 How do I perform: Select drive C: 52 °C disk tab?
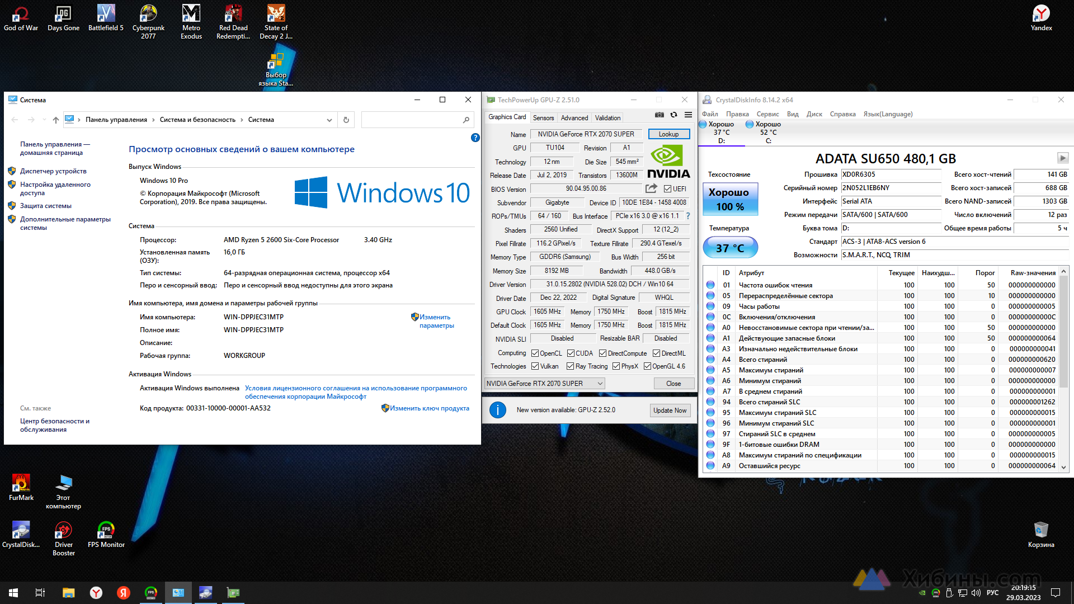click(x=768, y=132)
